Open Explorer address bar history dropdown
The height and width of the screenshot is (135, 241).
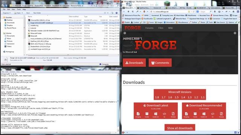click(x=92, y=6)
